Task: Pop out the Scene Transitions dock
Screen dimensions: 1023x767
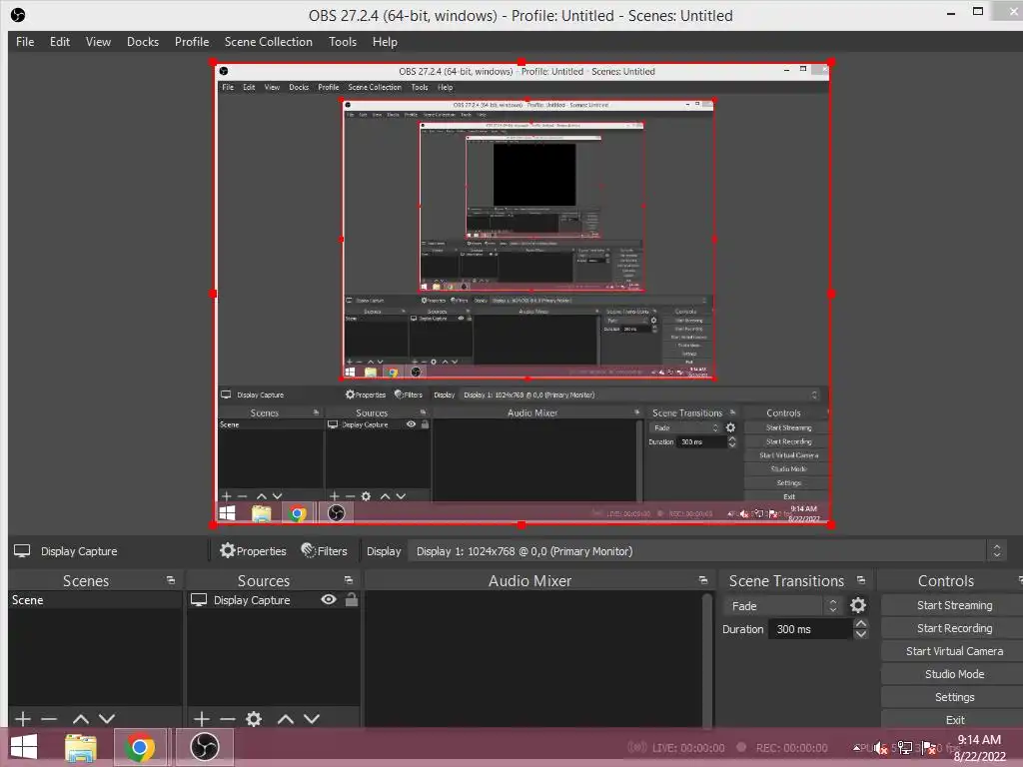Action: point(861,580)
